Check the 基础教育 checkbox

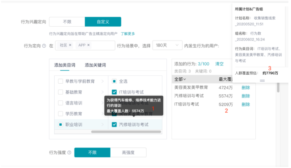tap(61, 92)
